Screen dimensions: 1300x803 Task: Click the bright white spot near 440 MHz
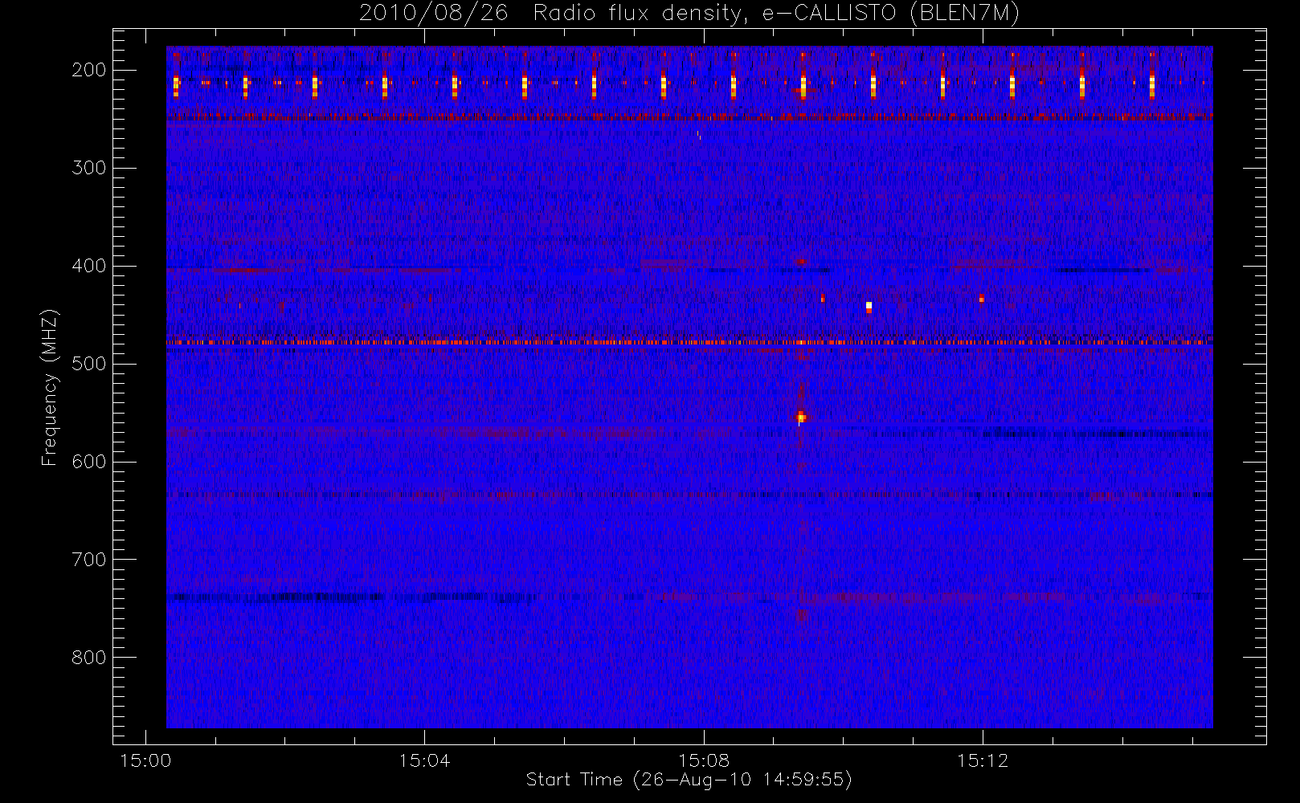click(x=869, y=306)
